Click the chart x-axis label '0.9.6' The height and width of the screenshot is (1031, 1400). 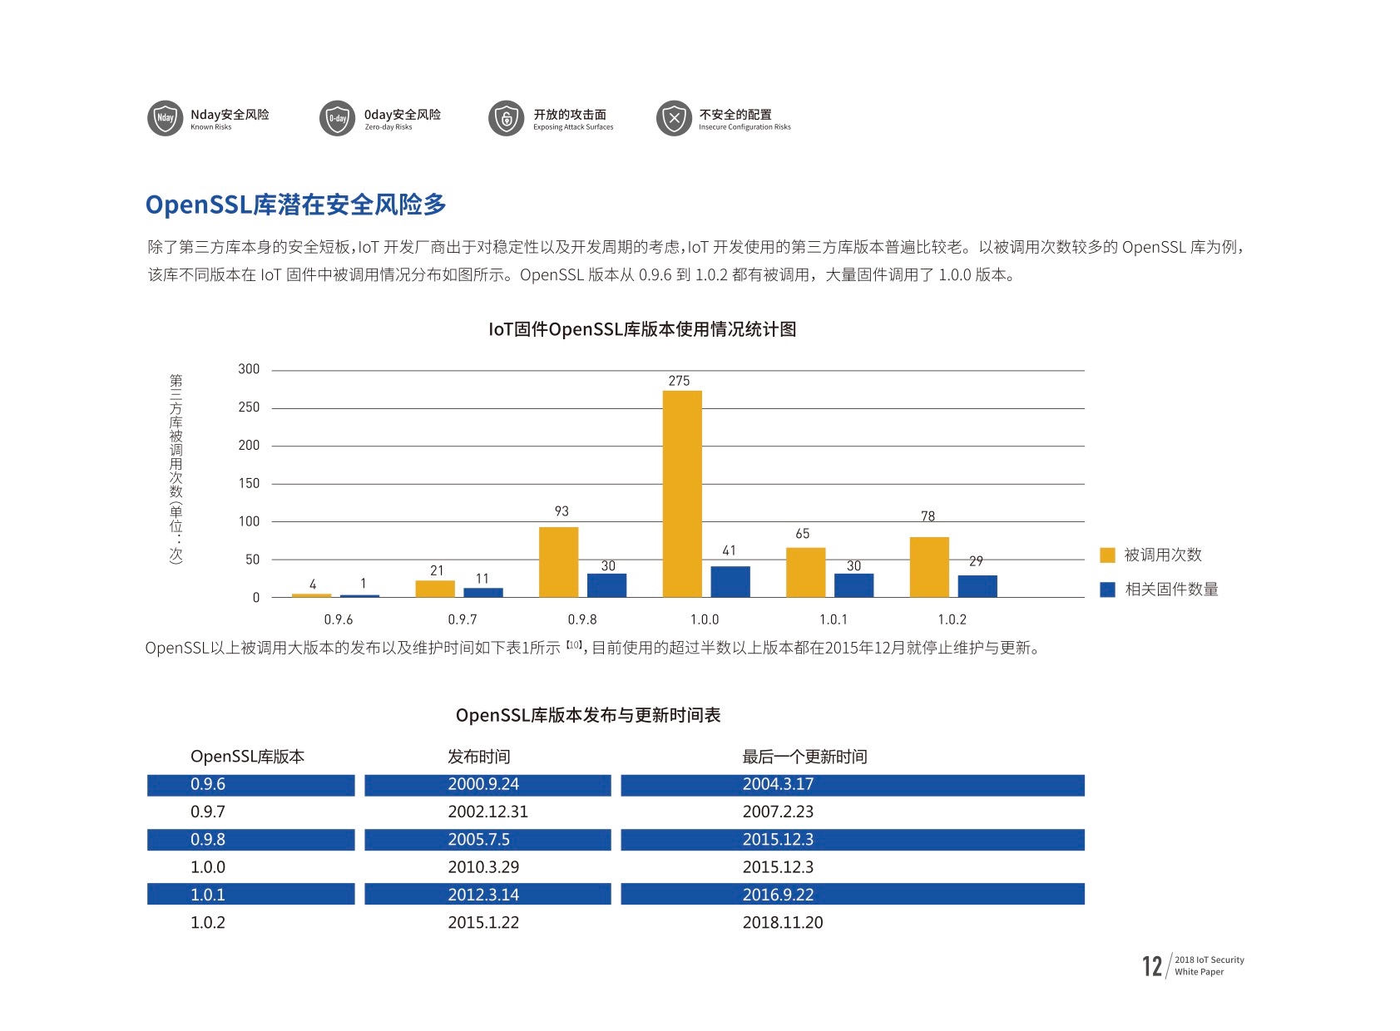click(x=339, y=619)
